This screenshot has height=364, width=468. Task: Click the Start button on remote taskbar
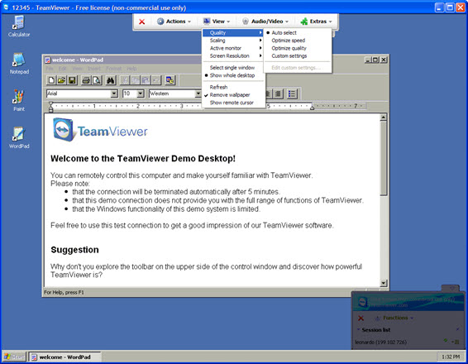(x=15, y=357)
